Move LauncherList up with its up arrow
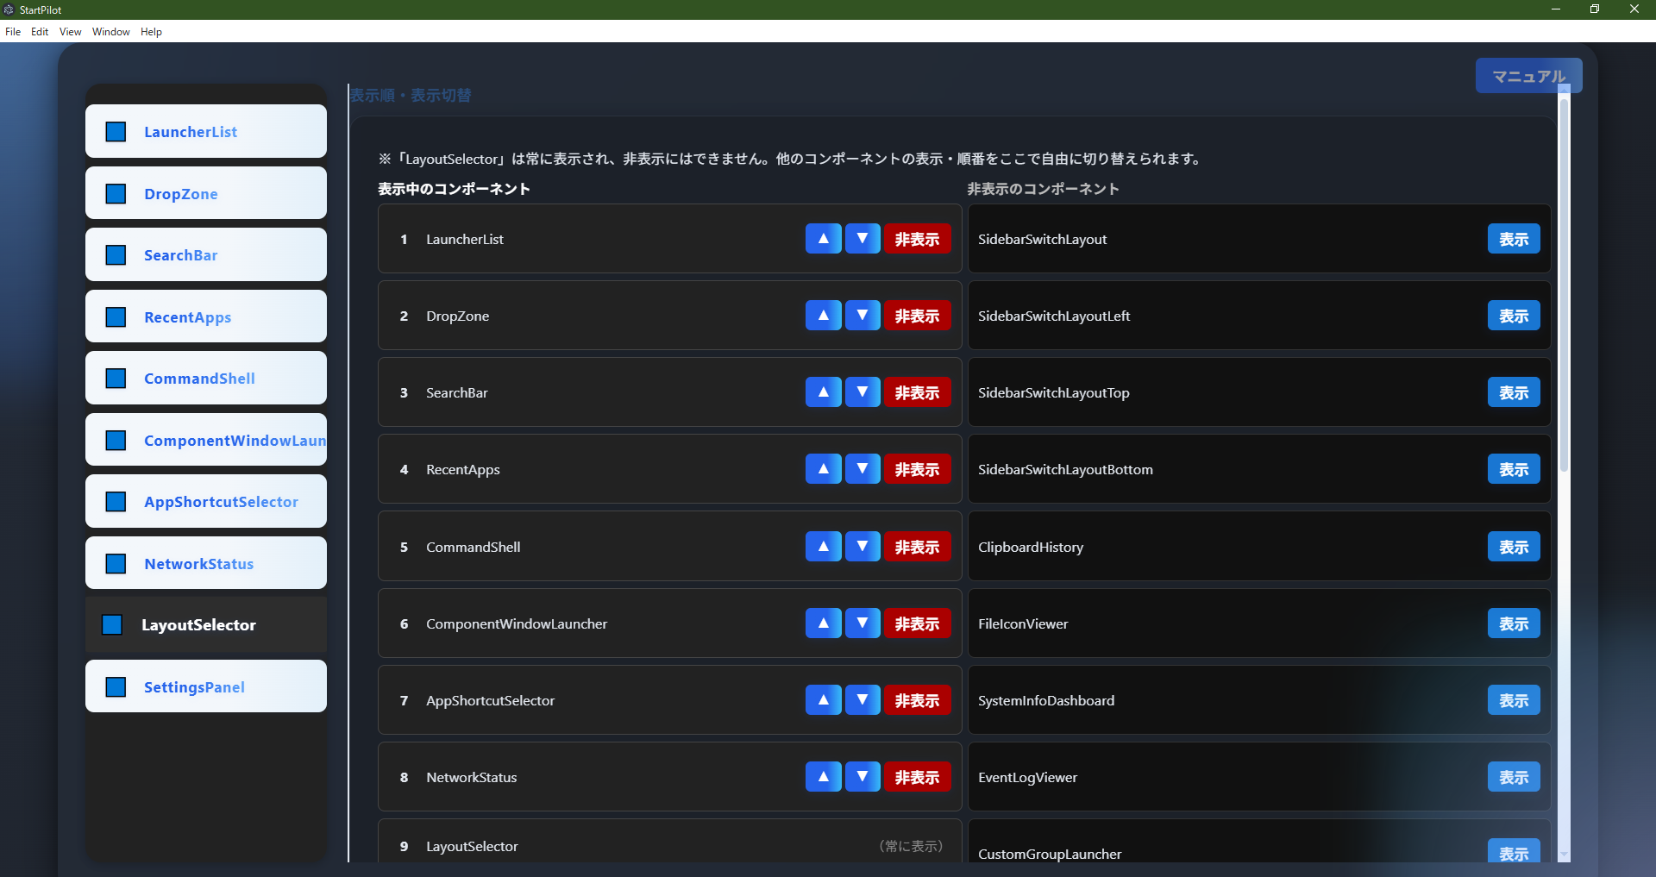 tap(823, 239)
